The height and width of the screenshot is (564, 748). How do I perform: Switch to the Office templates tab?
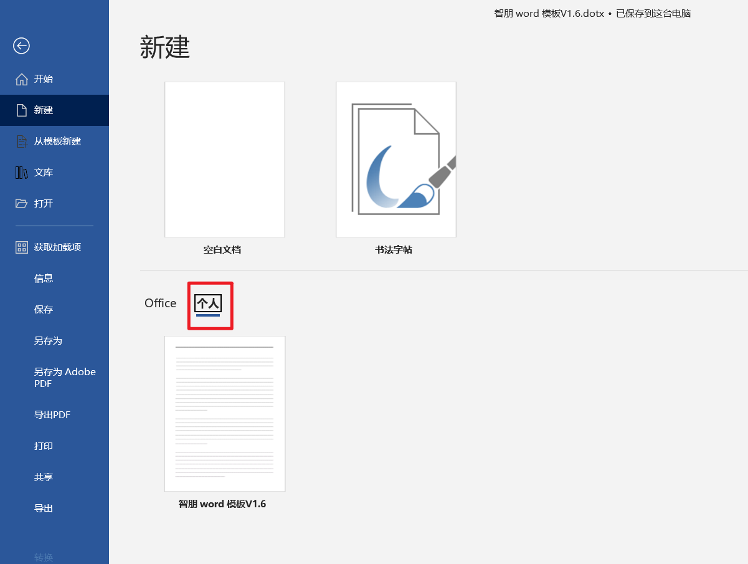click(160, 304)
